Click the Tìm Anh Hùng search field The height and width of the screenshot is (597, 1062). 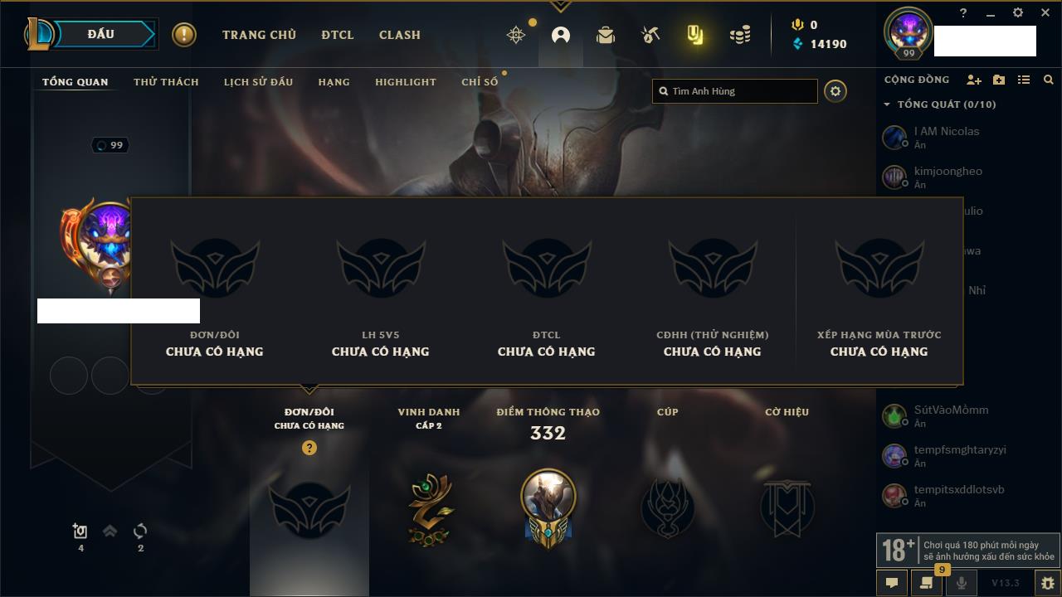735,91
